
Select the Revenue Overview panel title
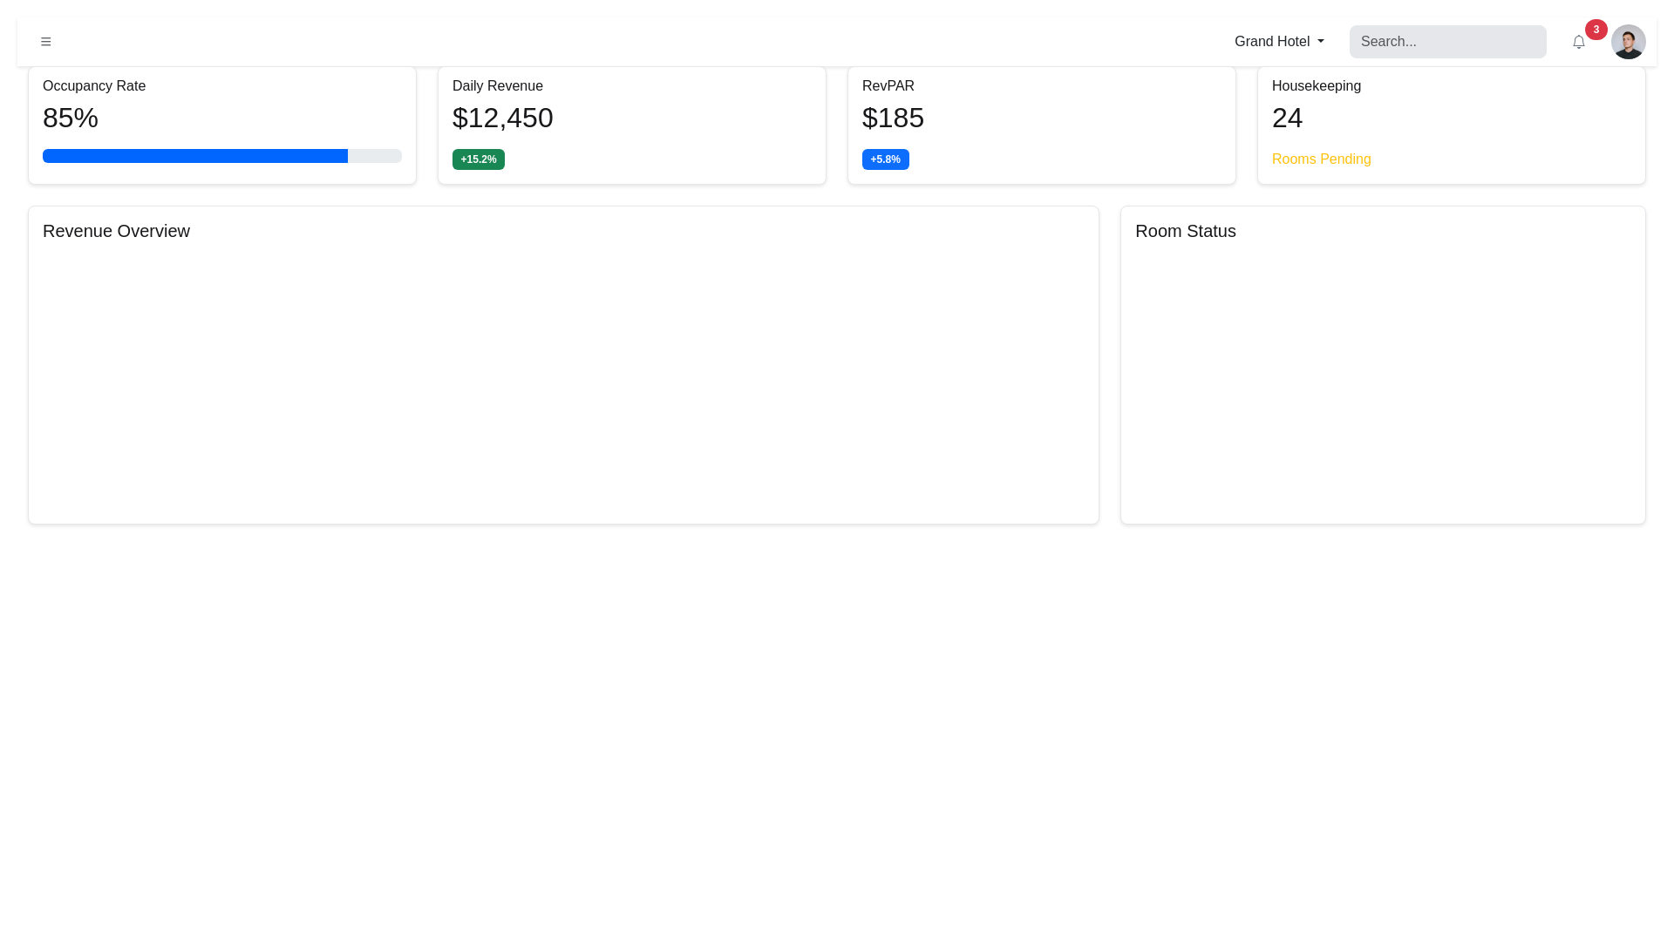point(116,231)
